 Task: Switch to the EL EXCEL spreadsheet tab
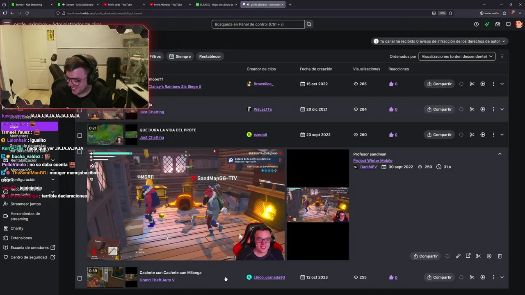216,5
